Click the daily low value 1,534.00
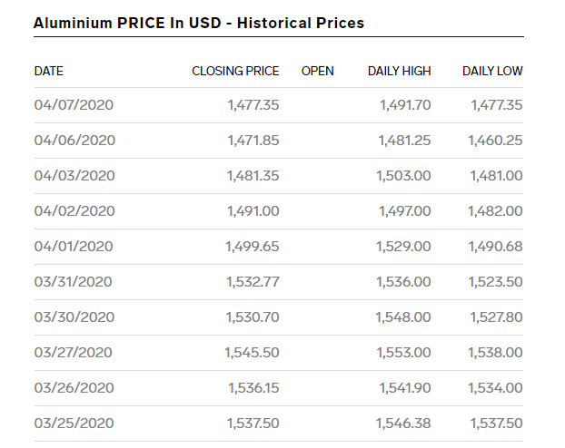Screen dimensions: 565x448 [x=496, y=388]
